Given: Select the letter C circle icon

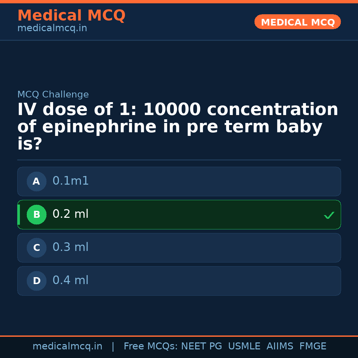Looking at the screenshot, I should click(36, 248).
